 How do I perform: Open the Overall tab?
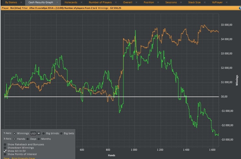[x=128, y=2]
